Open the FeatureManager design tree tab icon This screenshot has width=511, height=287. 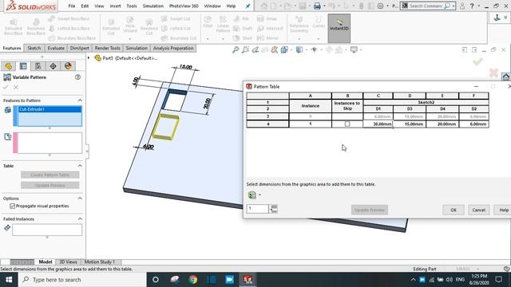(9, 66)
